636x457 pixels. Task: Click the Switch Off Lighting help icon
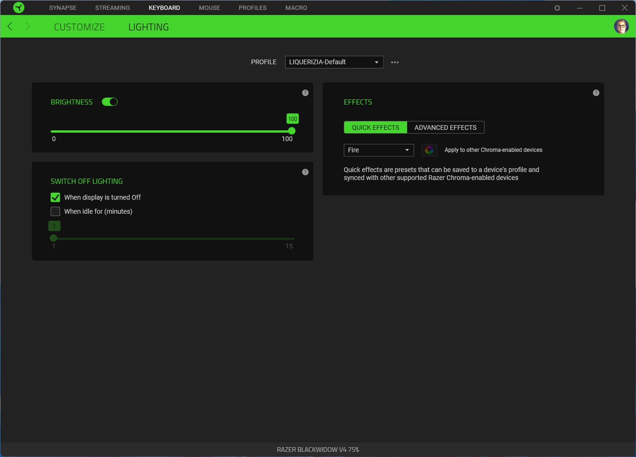coord(305,172)
